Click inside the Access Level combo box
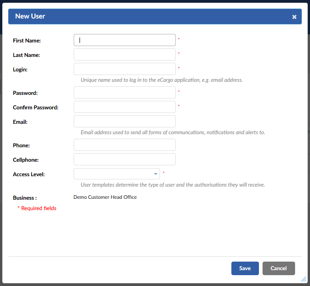310x286 pixels. pos(117,174)
